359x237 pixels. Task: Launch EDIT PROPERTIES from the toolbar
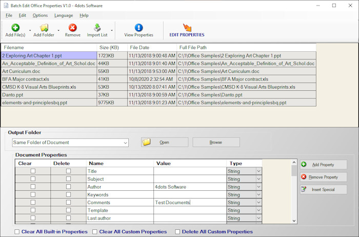point(187,28)
